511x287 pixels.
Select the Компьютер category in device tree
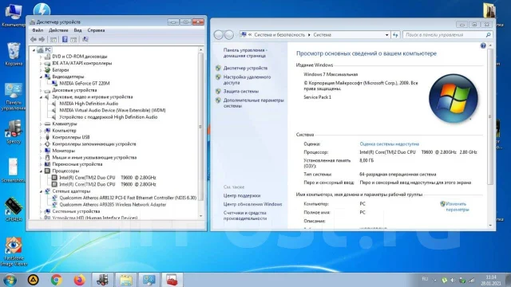[x=64, y=131]
